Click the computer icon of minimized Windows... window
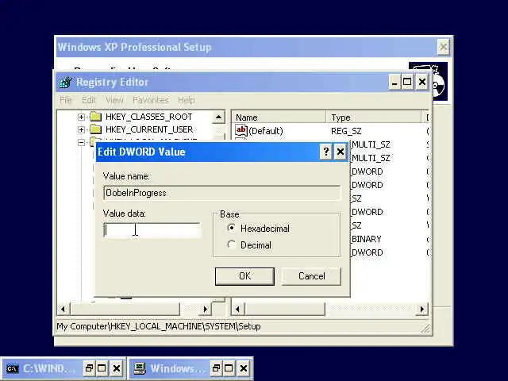This screenshot has width=508, height=381. tap(140, 368)
